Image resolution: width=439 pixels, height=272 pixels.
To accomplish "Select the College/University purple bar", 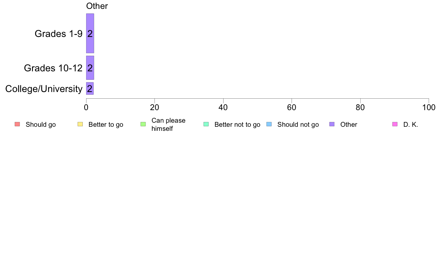I will click(89, 89).
